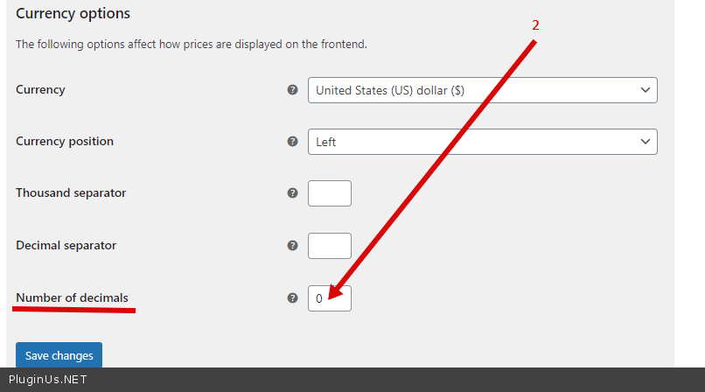Click the Currency field label
Viewport: 705px width, 392px height.
[x=40, y=89]
